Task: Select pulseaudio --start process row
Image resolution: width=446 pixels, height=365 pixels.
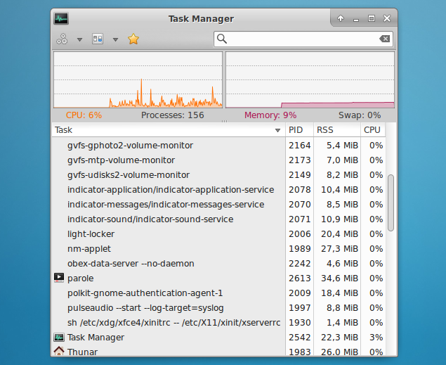Action: (x=145, y=308)
